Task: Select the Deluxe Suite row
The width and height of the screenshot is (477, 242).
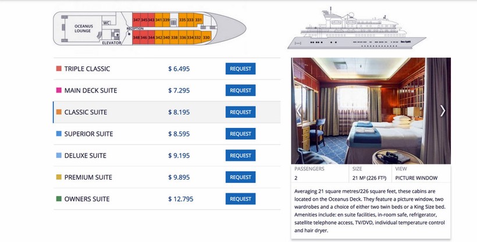Action: pyautogui.click(x=167, y=155)
